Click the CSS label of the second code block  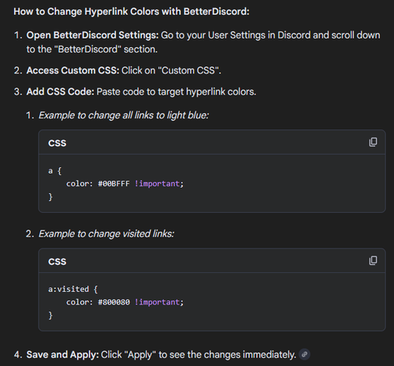click(x=58, y=262)
